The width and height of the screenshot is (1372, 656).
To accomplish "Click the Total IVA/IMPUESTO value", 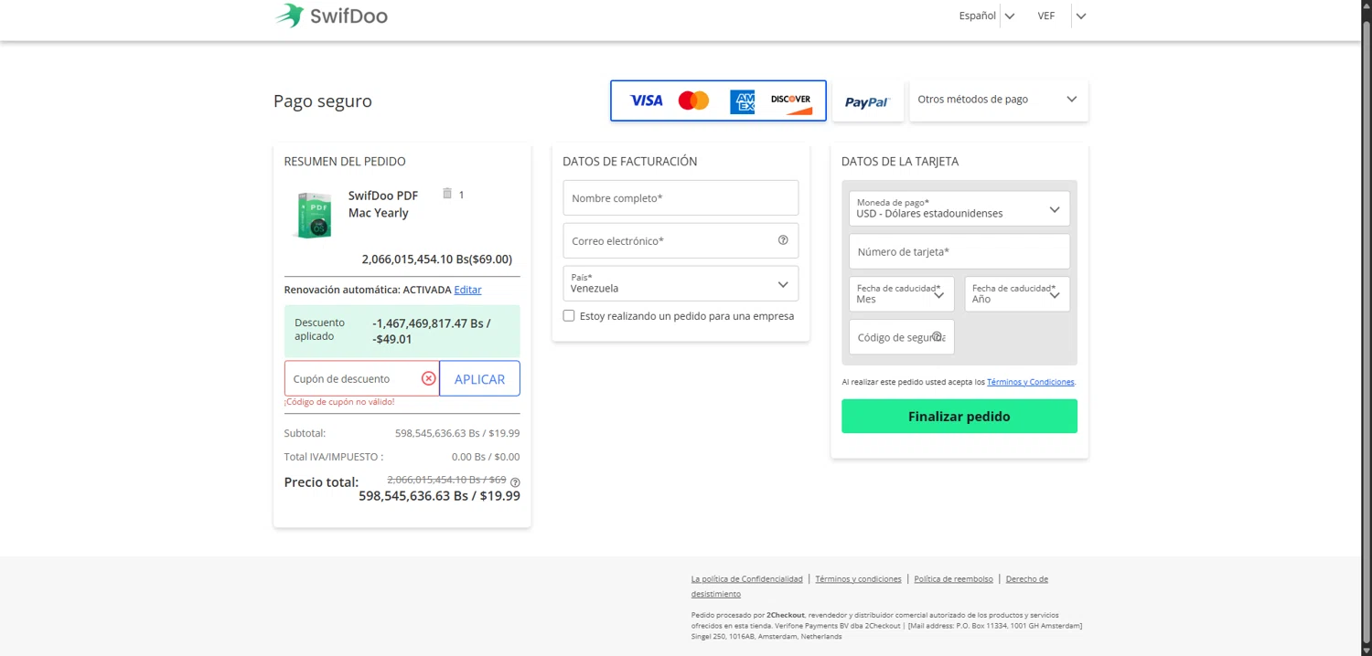I will coord(486,457).
